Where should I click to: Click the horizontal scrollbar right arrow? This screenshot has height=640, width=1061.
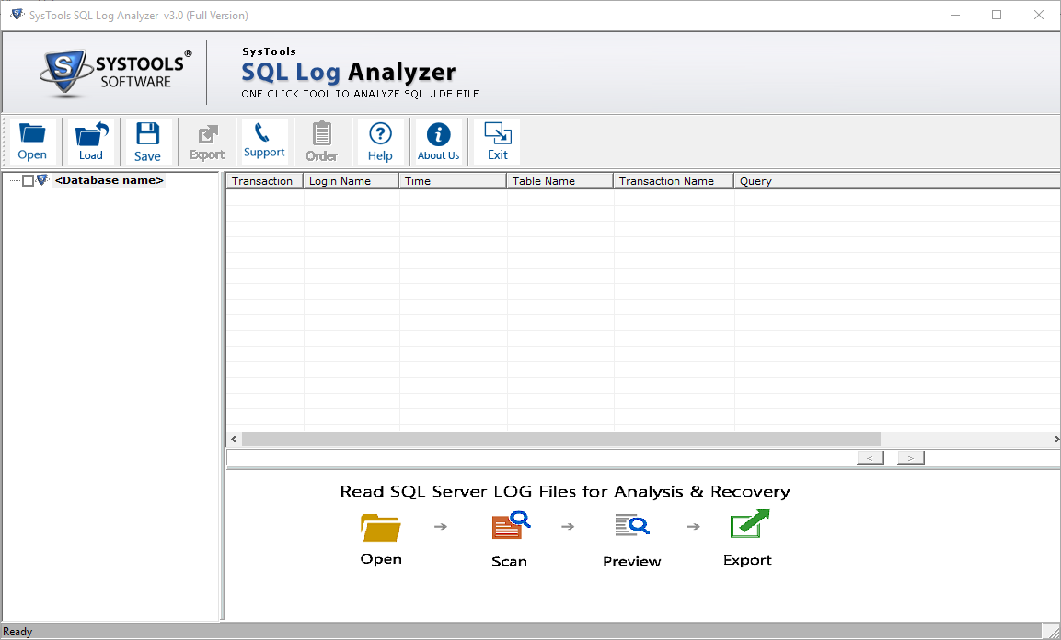pos(1055,440)
